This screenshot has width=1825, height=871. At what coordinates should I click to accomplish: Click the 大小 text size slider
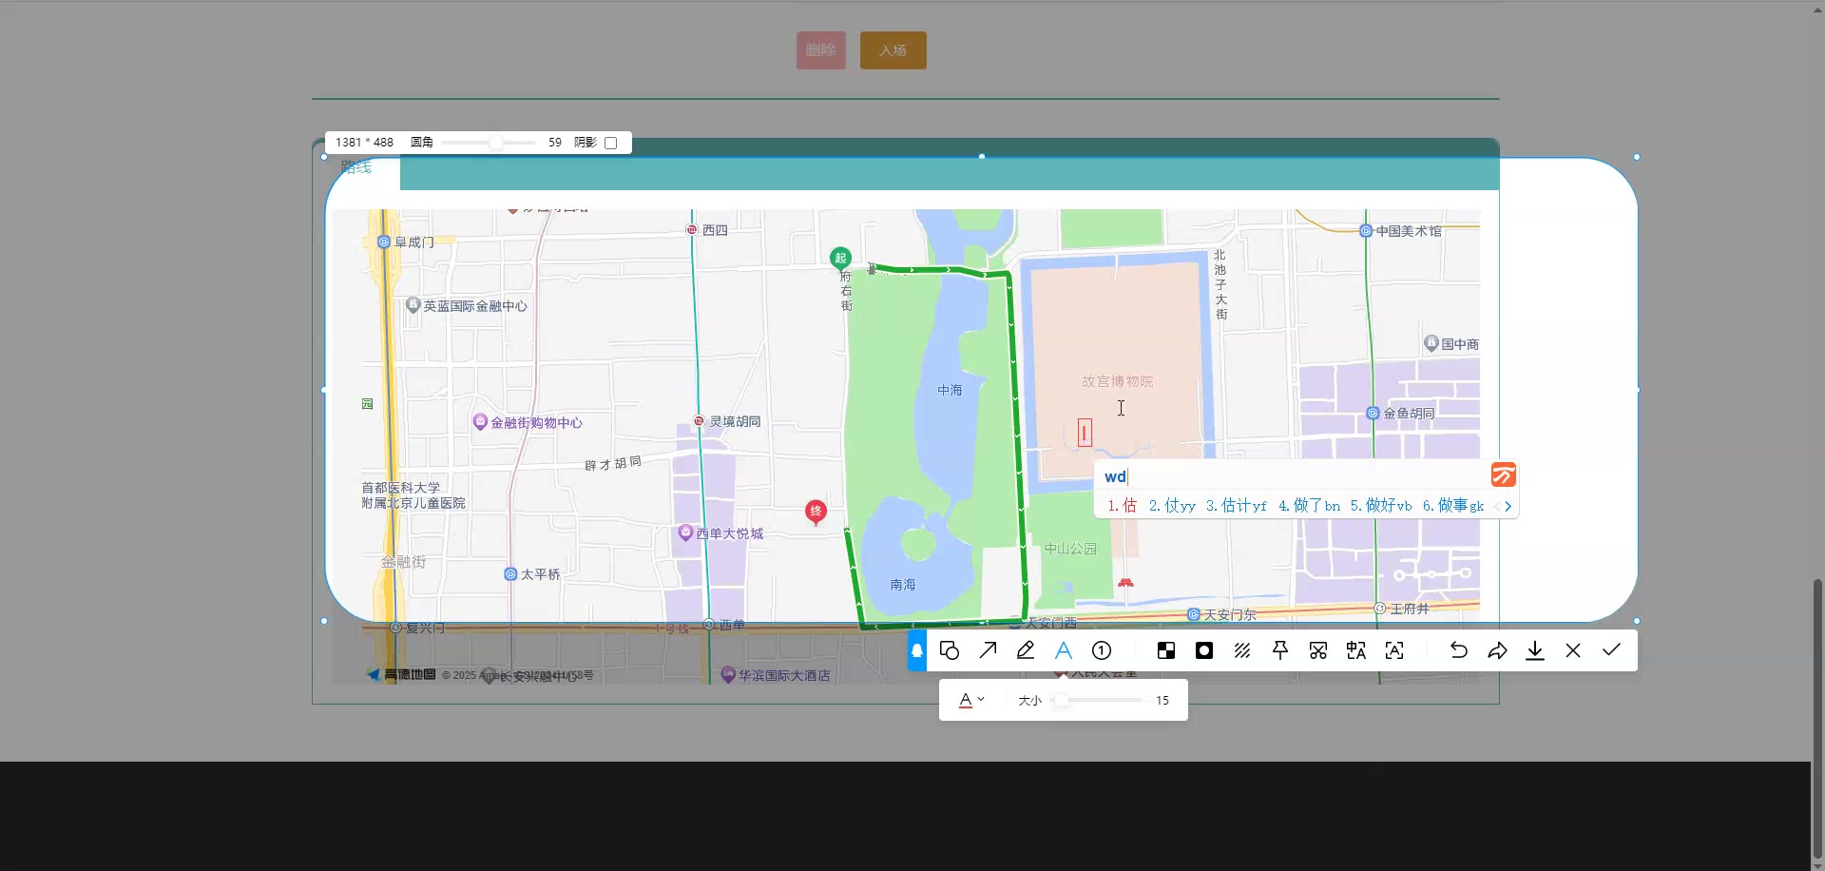click(1097, 700)
